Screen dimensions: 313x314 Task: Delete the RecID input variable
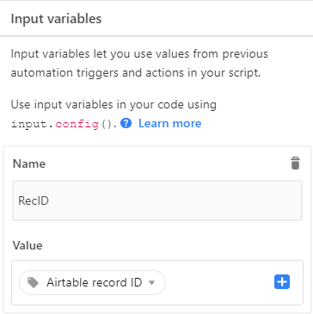(295, 163)
